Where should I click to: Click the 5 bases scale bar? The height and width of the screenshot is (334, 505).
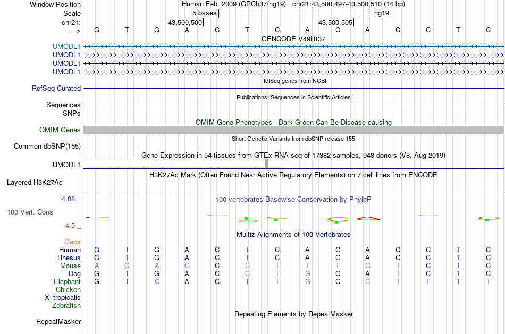(294, 13)
